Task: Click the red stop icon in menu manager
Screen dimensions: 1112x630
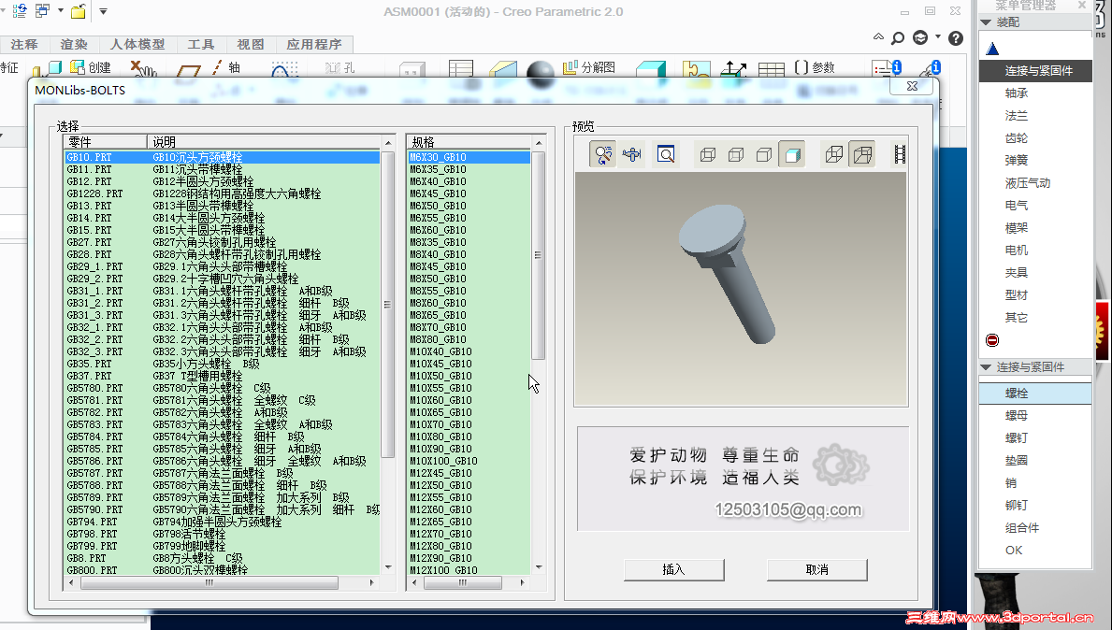Action: (x=992, y=340)
